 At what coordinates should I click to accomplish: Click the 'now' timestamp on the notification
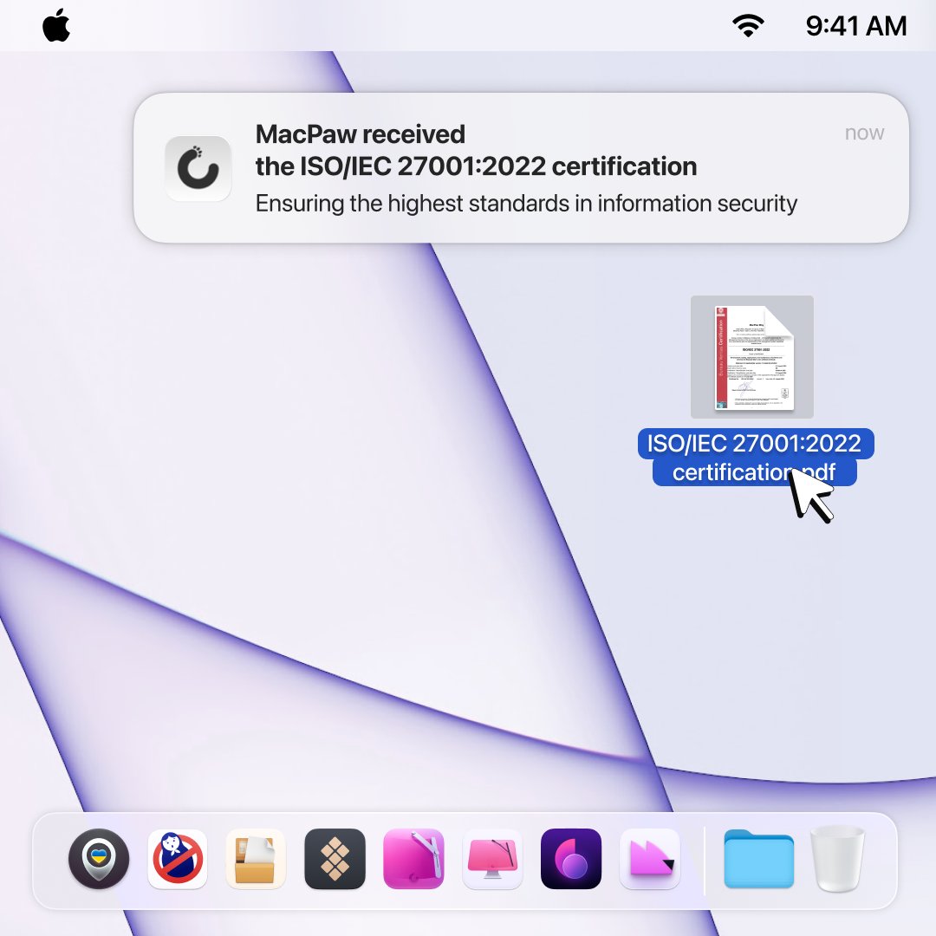click(x=864, y=132)
